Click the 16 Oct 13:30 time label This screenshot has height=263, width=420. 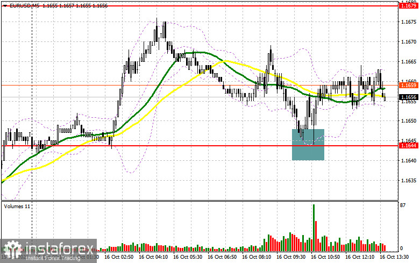[x=394, y=257]
